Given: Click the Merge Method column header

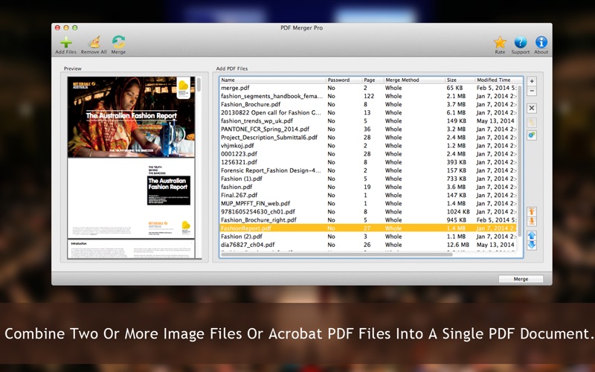Looking at the screenshot, I should 413,80.
